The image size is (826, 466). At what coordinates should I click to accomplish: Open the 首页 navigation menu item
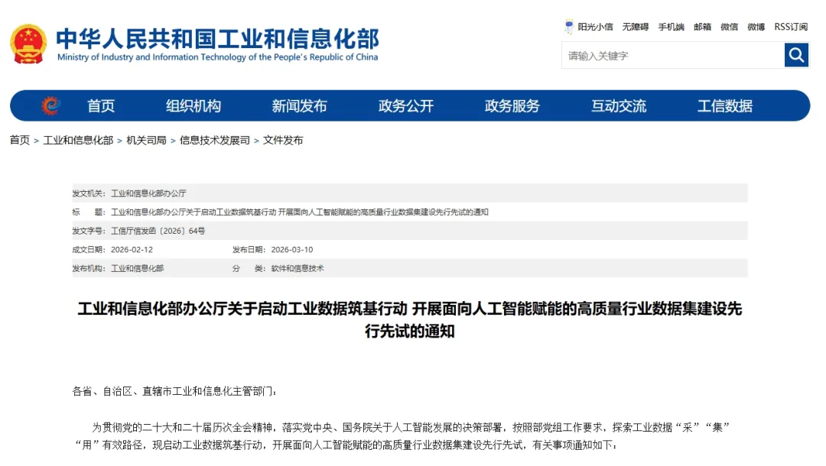click(101, 106)
